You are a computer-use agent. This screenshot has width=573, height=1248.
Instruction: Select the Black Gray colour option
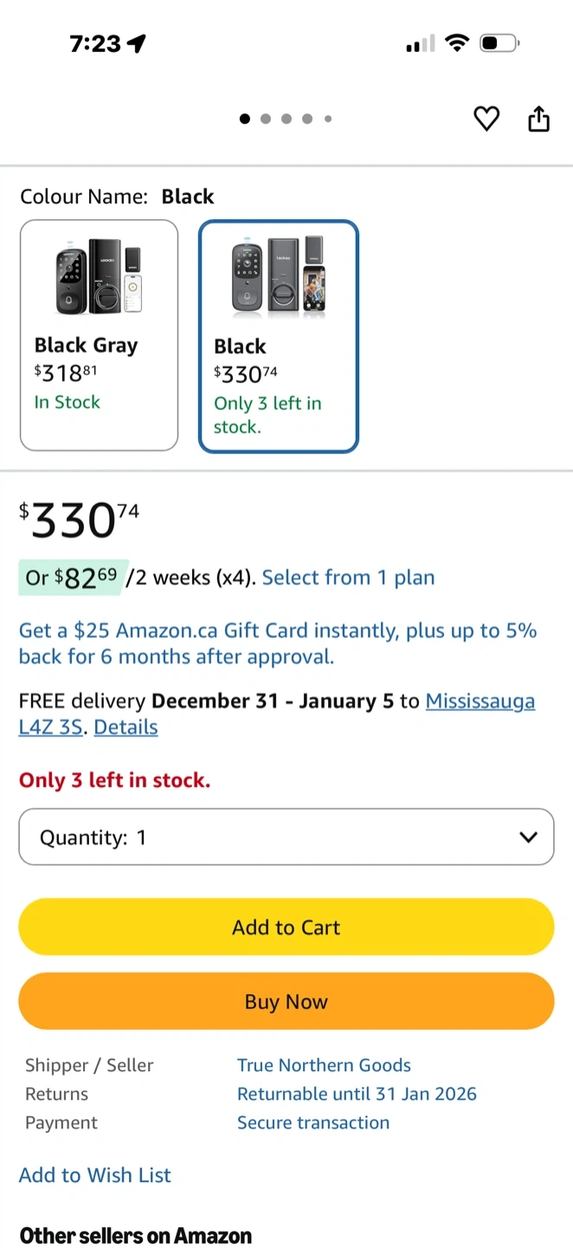[99, 335]
